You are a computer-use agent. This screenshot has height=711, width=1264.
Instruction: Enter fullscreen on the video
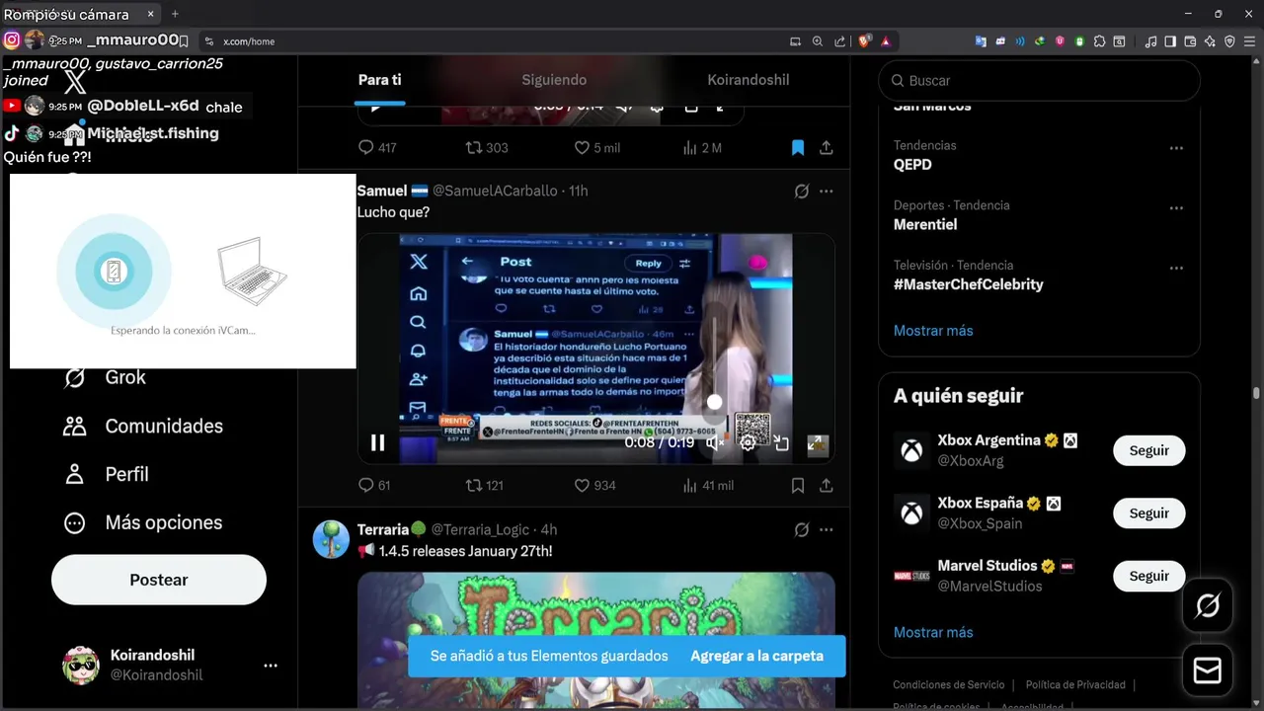coord(817,444)
